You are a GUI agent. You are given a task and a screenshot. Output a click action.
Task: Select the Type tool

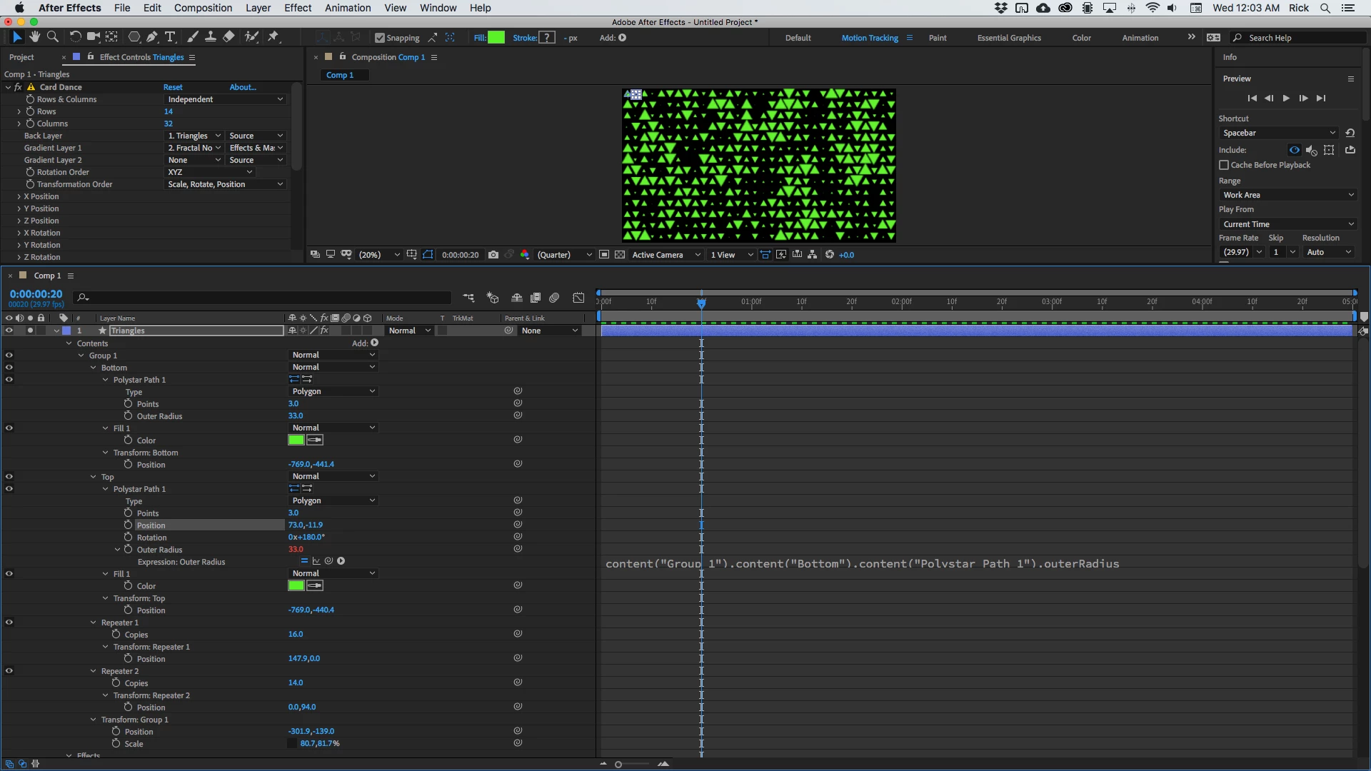point(170,37)
